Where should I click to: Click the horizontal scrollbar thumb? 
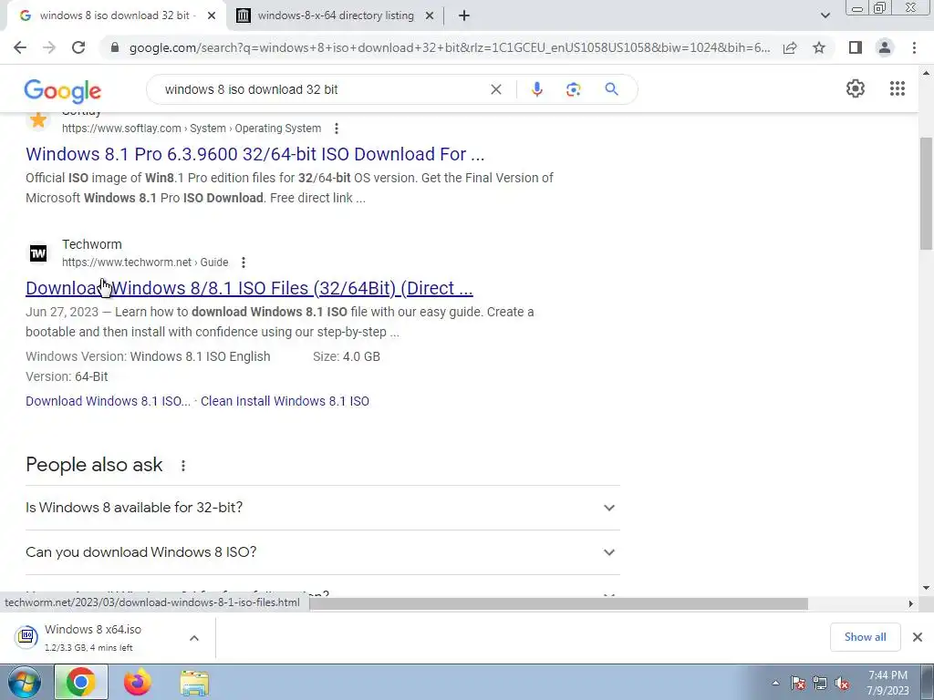pyautogui.click(x=559, y=603)
